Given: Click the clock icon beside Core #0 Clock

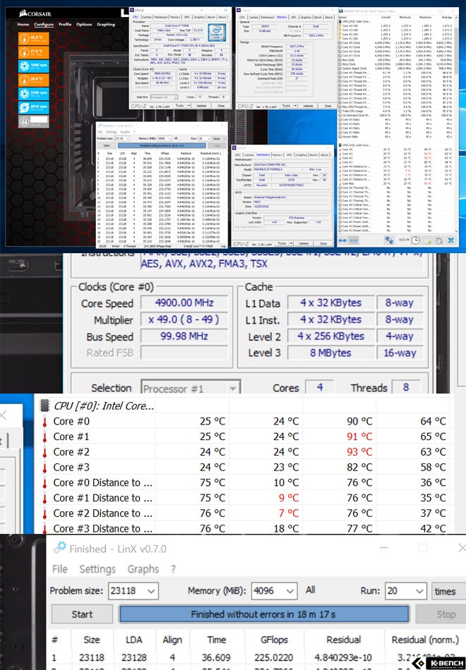Looking at the screenshot, I should (340, 43).
